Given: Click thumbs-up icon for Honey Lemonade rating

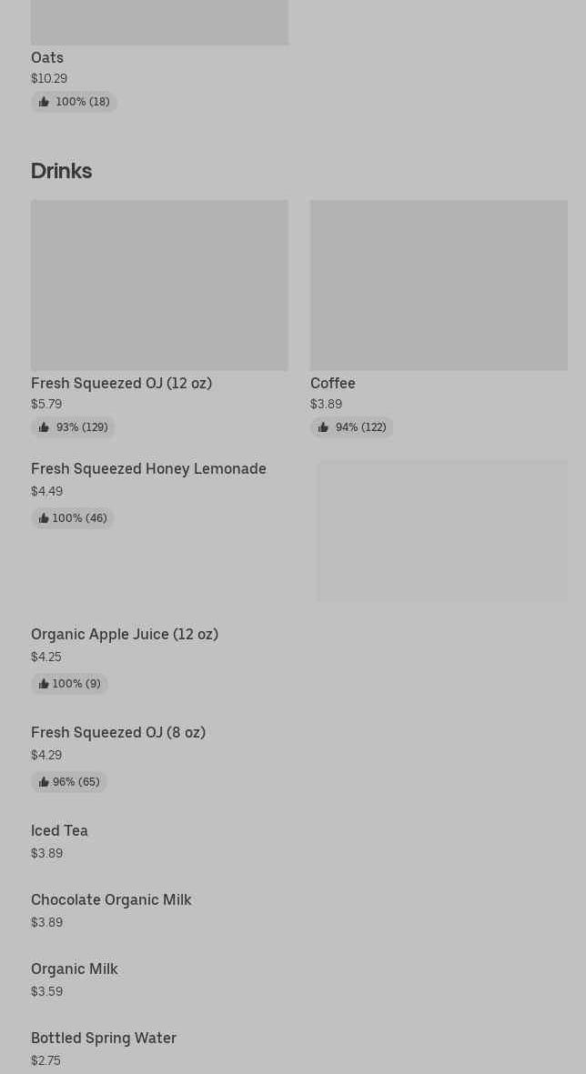Looking at the screenshot, I should pos(44,518).
